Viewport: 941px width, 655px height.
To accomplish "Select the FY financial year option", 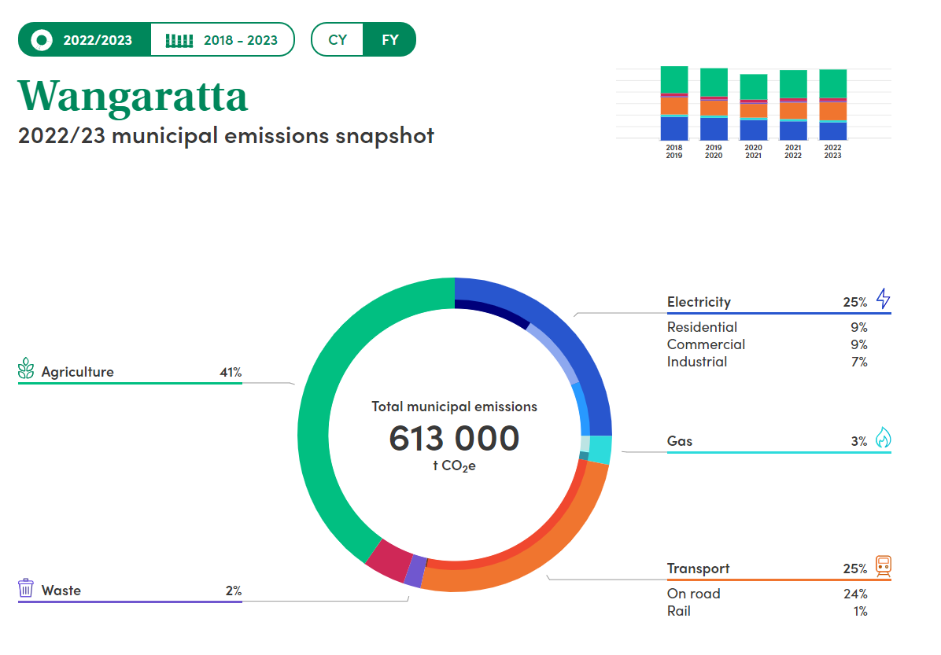I will pyautogui.click(x=389, y=40).
